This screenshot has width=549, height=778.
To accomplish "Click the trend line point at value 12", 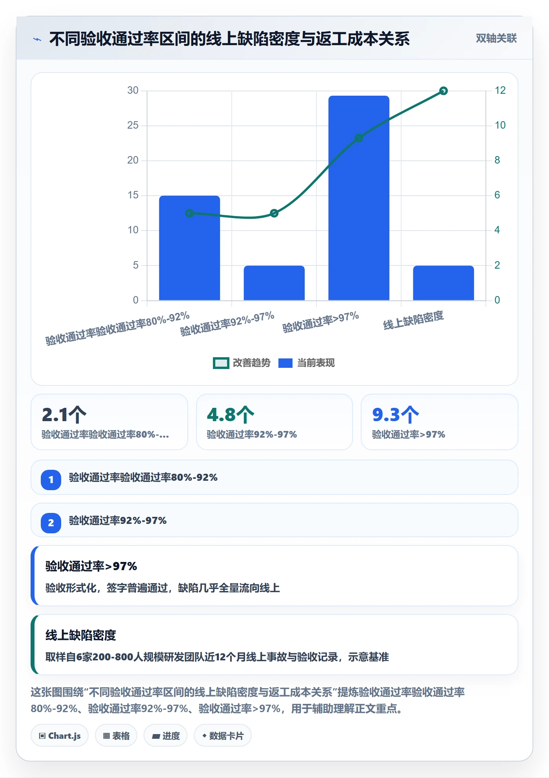I will (x=444, y=91).
